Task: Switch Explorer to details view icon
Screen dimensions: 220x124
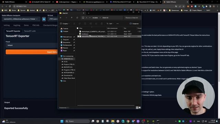Action: tap(137, 107)
